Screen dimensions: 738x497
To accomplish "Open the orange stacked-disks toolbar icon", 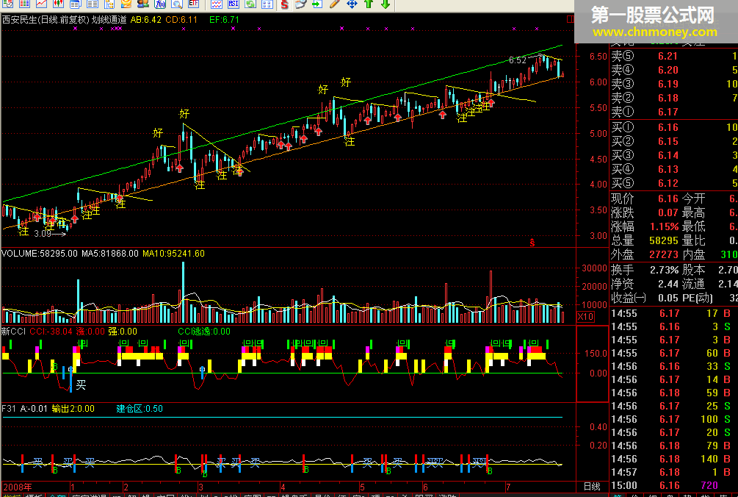I will pyautogui.click(x=126, y=4).
